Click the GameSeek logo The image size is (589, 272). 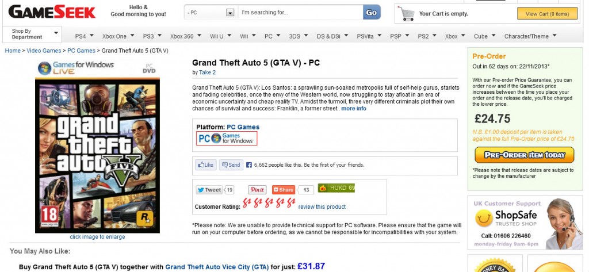pyautogui.click(x=52, y=12)
